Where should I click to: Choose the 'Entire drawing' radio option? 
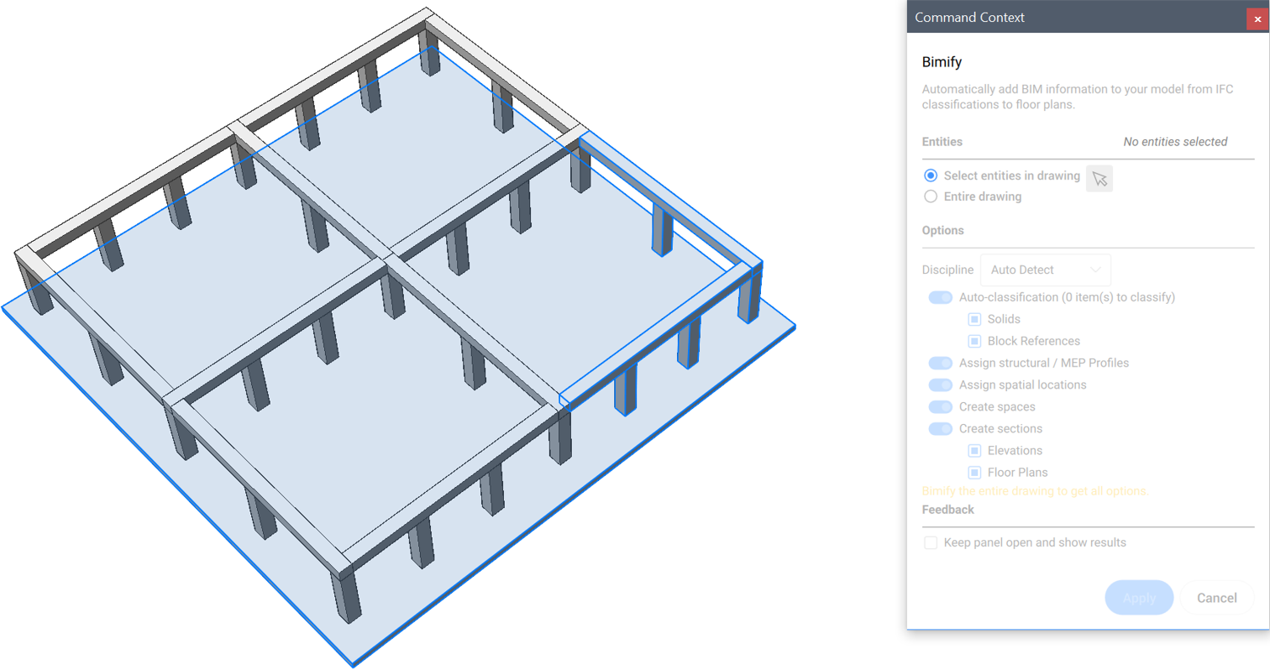[x=930, y=196]
